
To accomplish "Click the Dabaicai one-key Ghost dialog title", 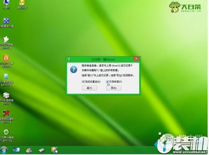I will tap(103, 59).
